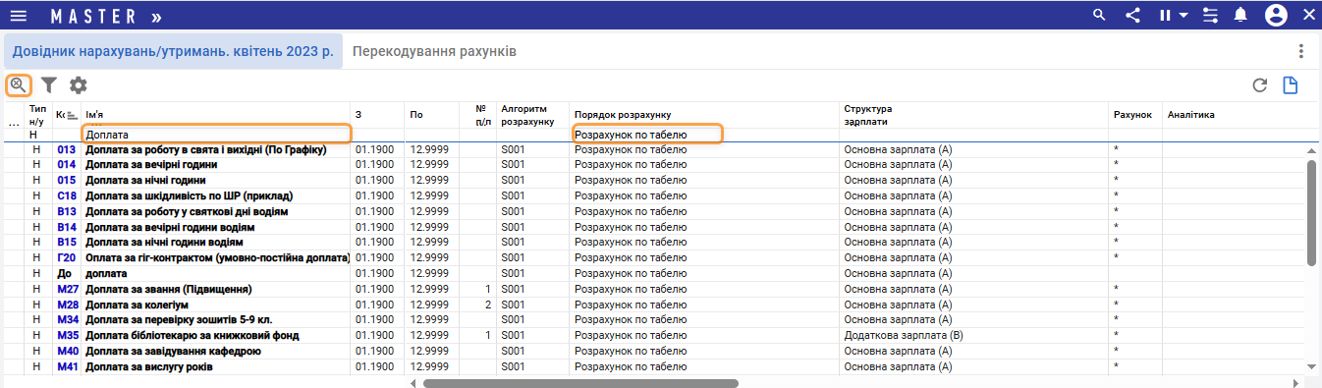The image size is (1322, 388).
Task: Click the share icon in top bar
Action: 1132,15
